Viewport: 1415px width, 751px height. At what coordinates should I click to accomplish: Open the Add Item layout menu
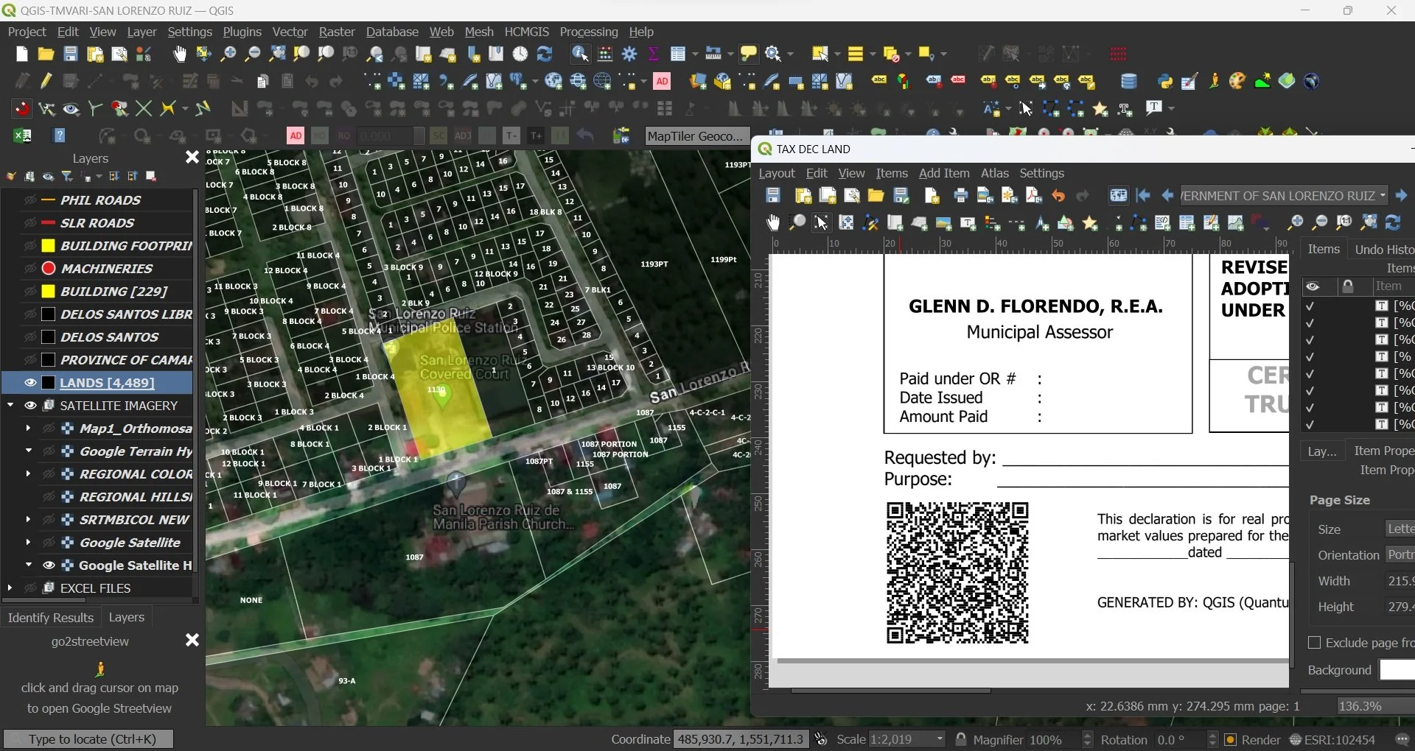tap(944, 173)
